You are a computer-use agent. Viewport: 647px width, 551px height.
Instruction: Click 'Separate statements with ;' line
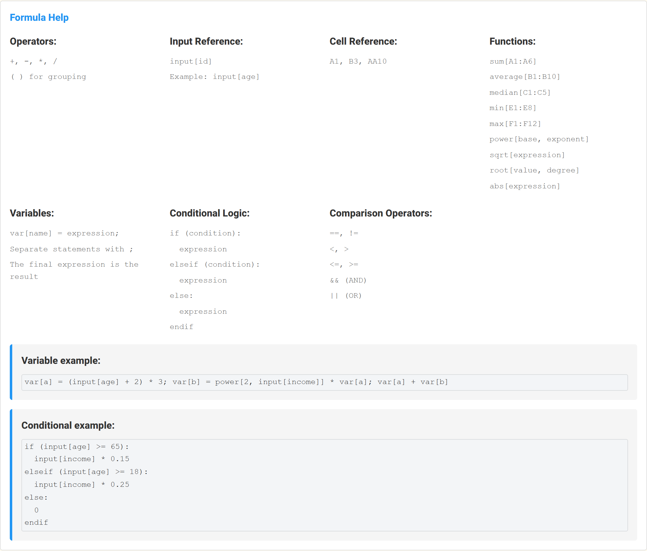point(72,249)
